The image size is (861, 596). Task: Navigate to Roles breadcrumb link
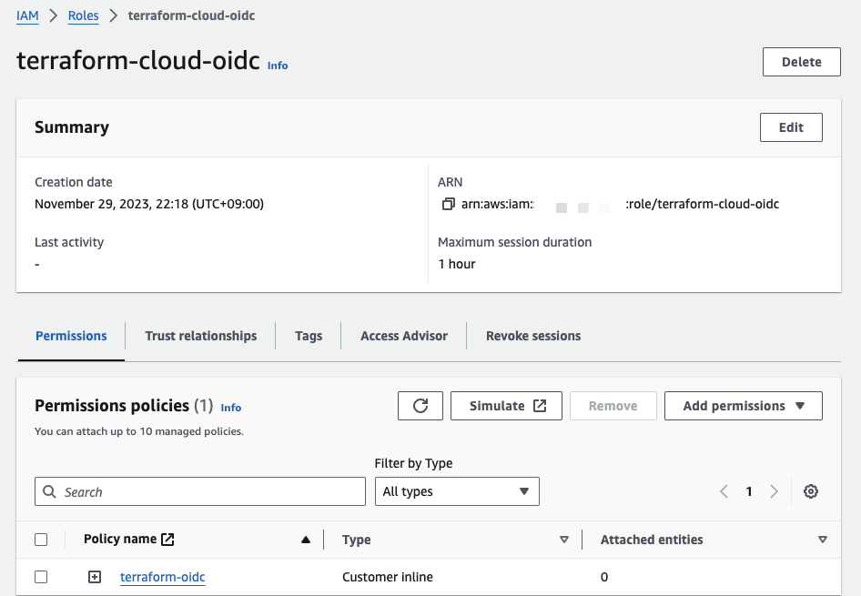(x=84, y=15)
